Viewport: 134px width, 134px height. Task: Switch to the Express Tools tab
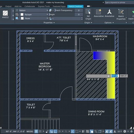44,6
